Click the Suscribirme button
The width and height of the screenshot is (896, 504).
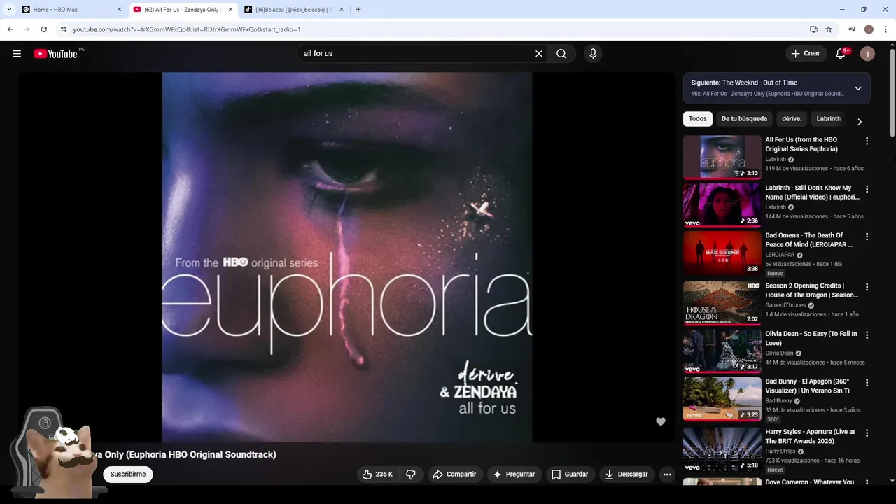coord(128,475)
